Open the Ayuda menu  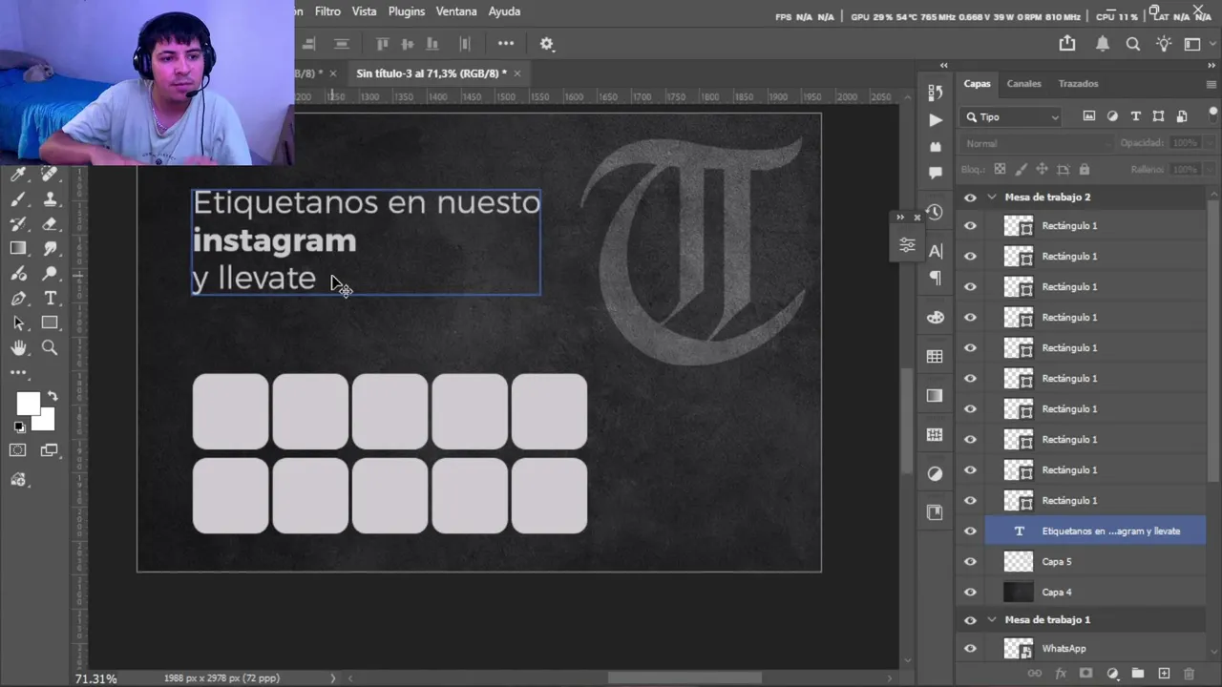(x=504, y=11)
